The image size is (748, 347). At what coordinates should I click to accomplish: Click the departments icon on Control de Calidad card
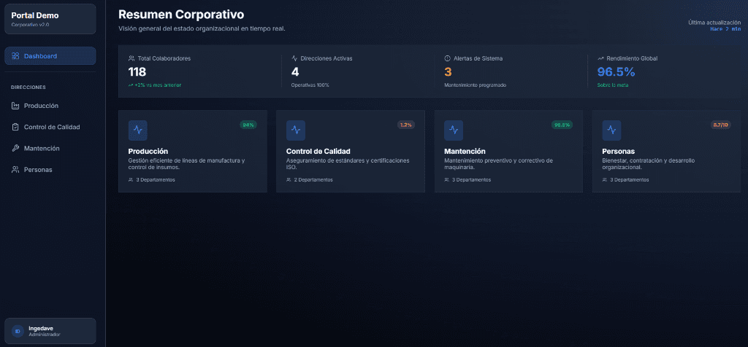click(x=289, y=180)
